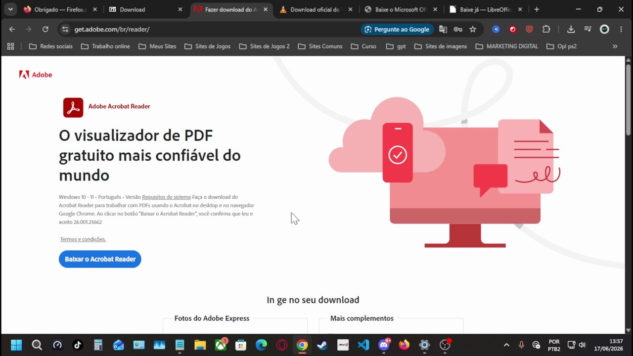633x356 pixels.
Task: Open the Visual Studio Code taskbar icon
Action: pyautogui.click(x=363, y=345)
